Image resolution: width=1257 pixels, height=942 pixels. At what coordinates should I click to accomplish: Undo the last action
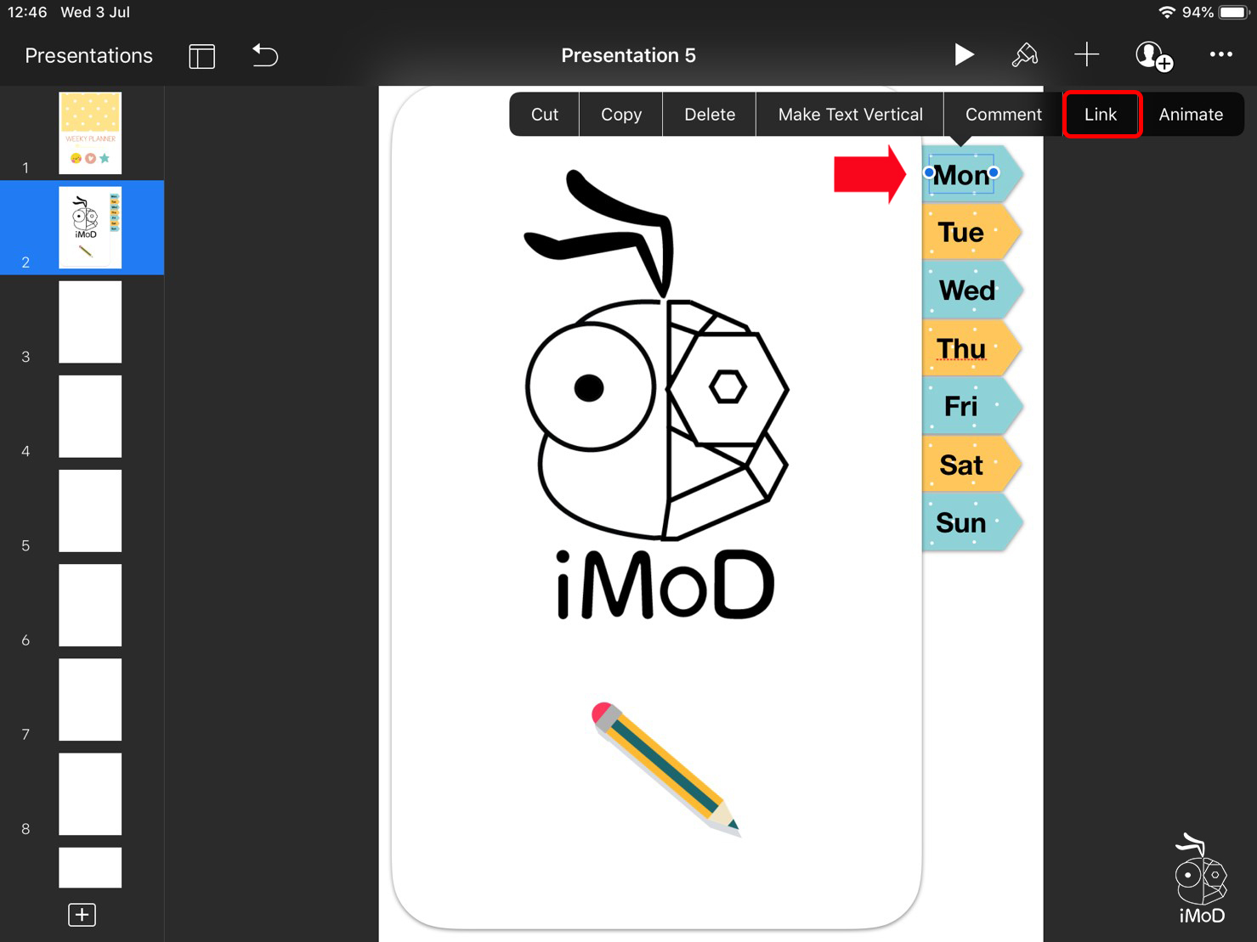pyautogui.click(x=265, y=56)
